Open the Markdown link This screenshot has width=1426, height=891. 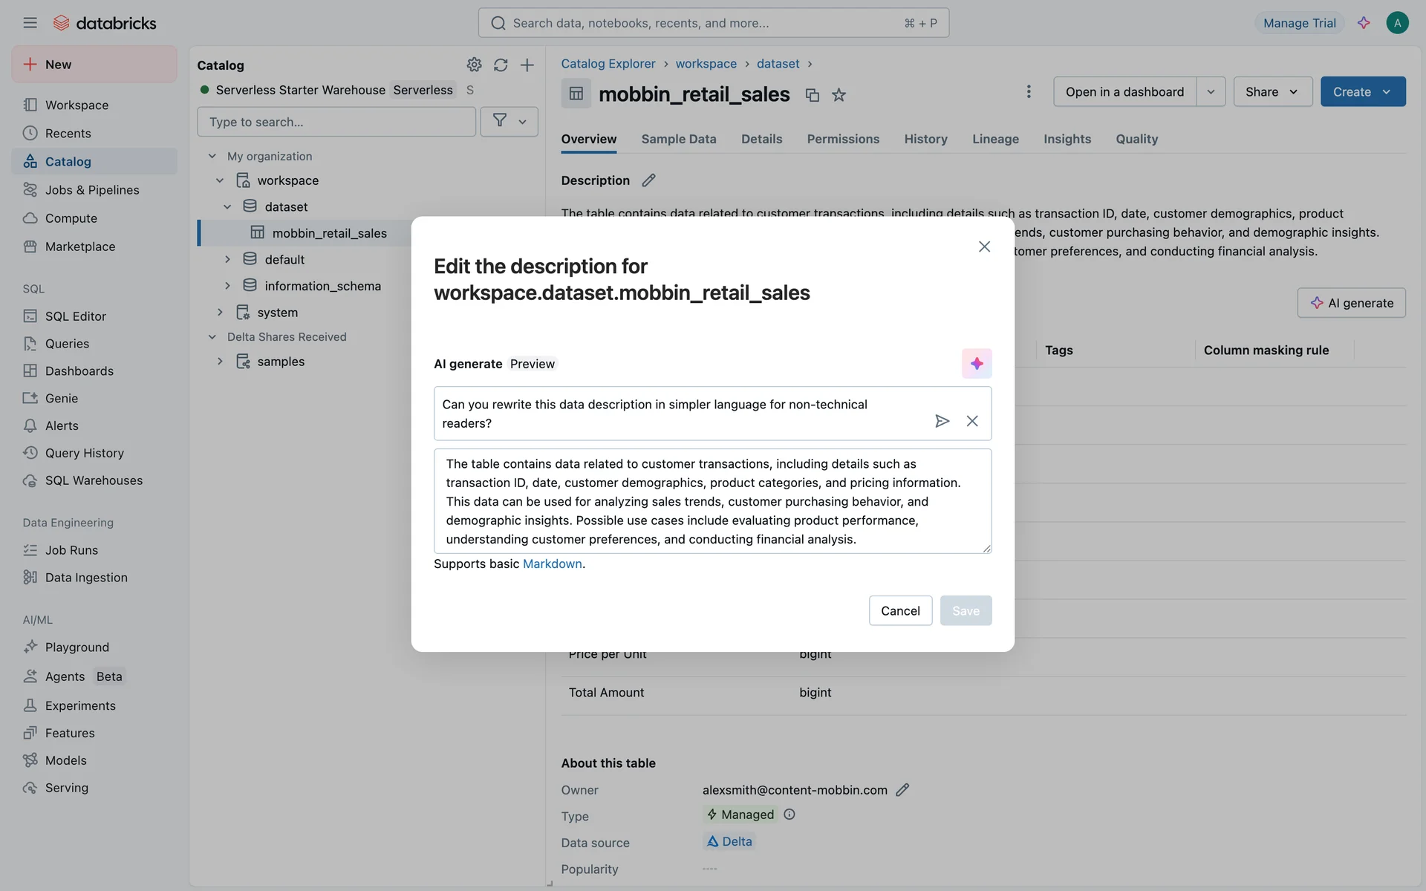[x=552, y=564]
